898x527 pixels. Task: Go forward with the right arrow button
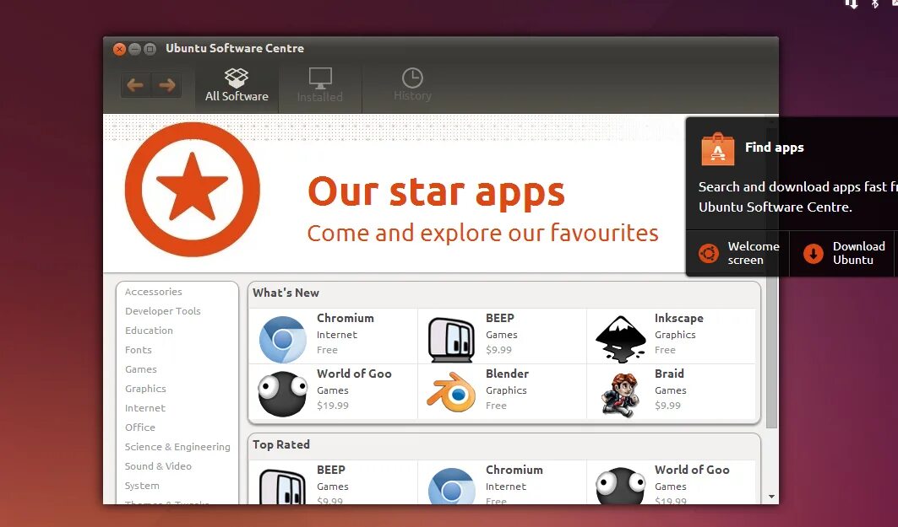(x=166, y=86)
